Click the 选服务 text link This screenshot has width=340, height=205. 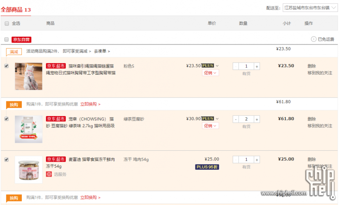[60, 174]
